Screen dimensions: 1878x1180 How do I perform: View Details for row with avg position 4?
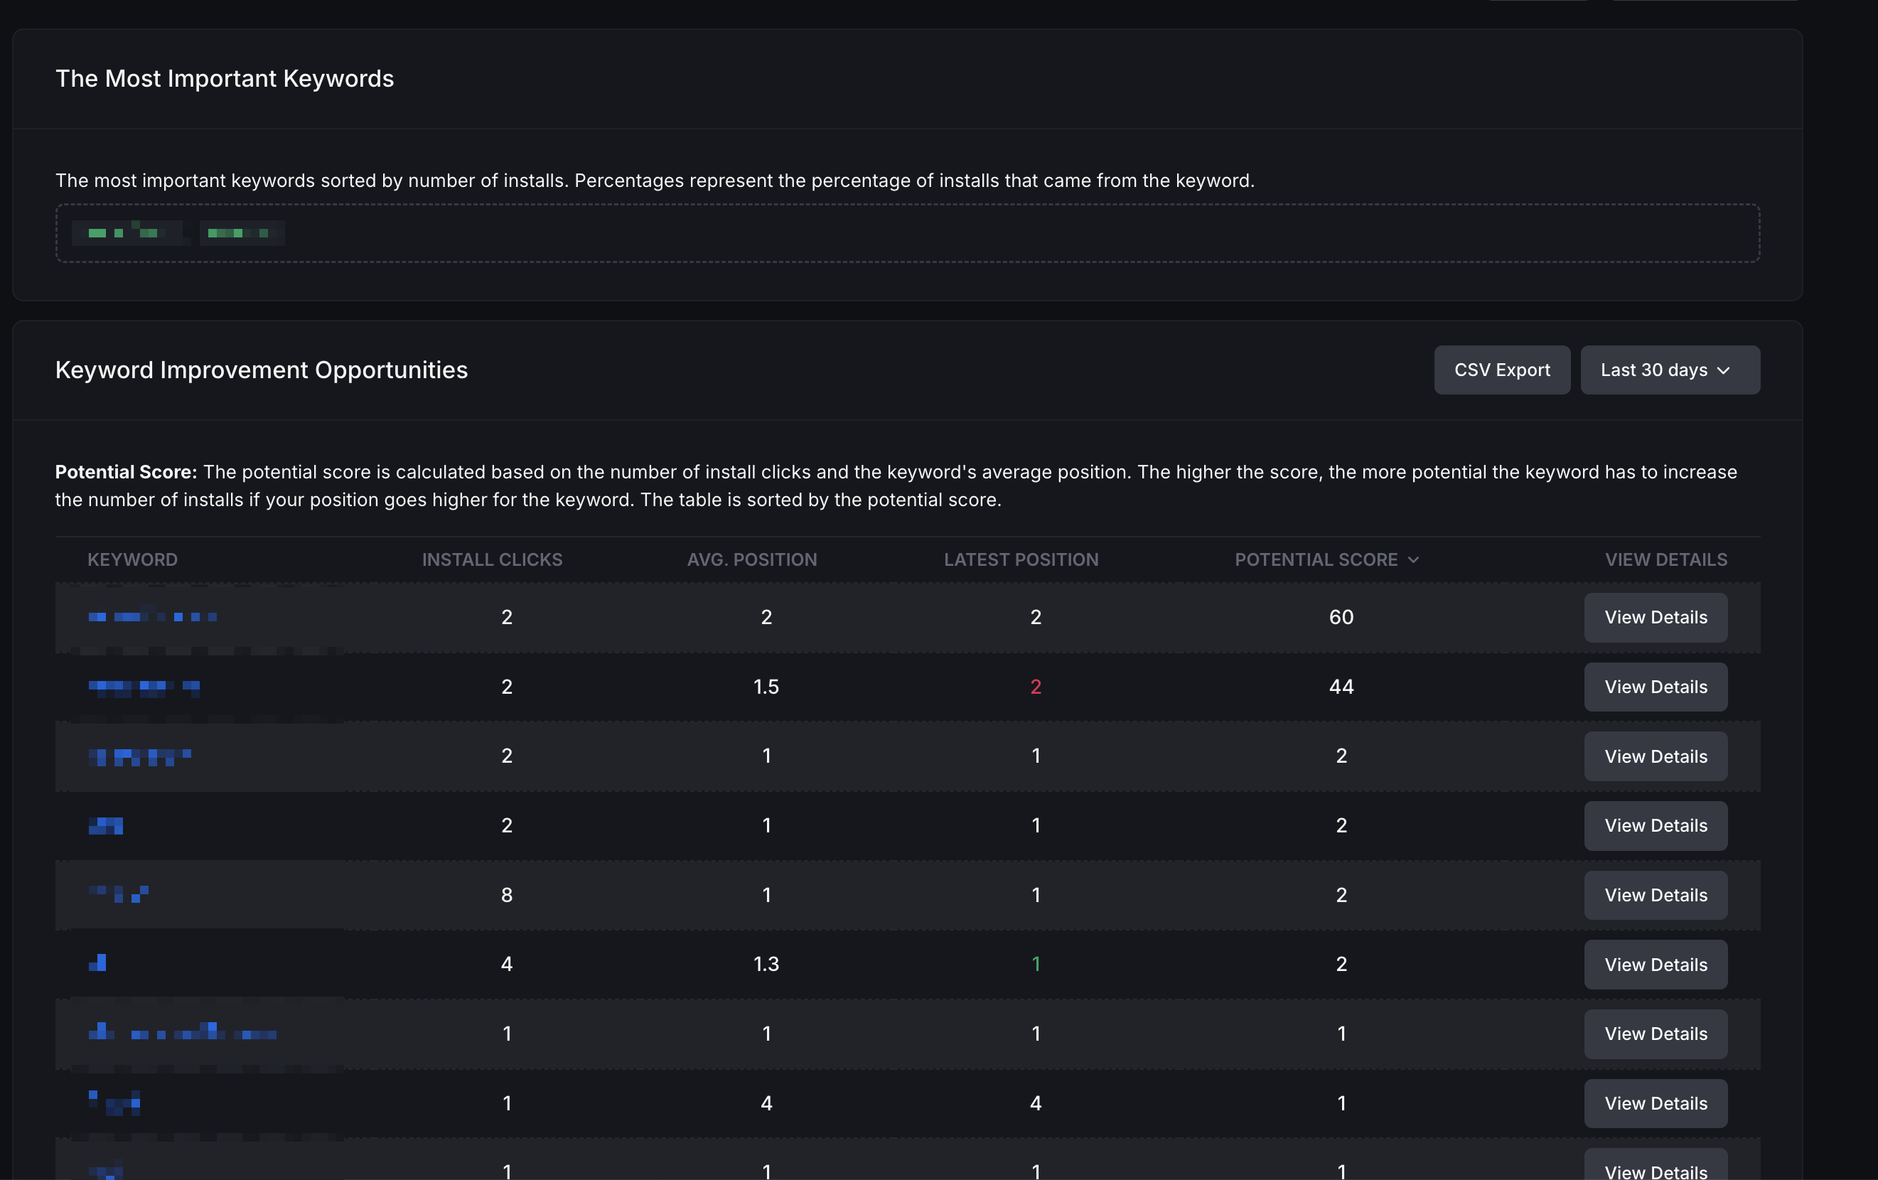(x=1656, y=1103)
